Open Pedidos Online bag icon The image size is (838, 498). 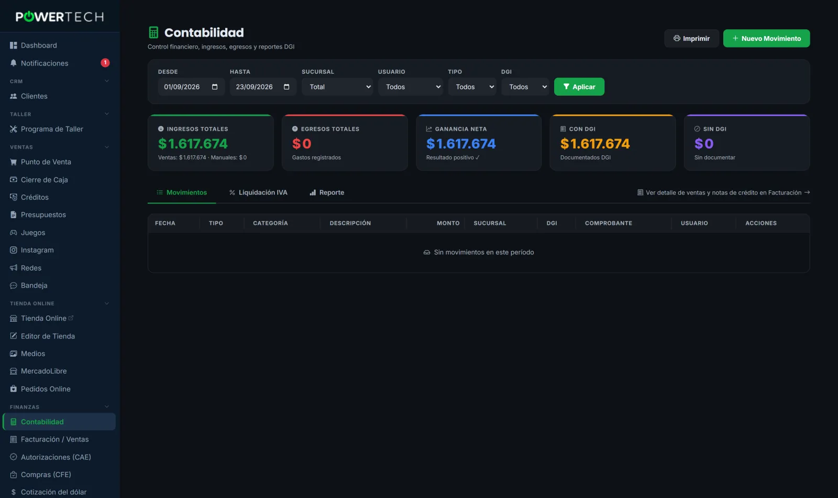pos(14,389)
